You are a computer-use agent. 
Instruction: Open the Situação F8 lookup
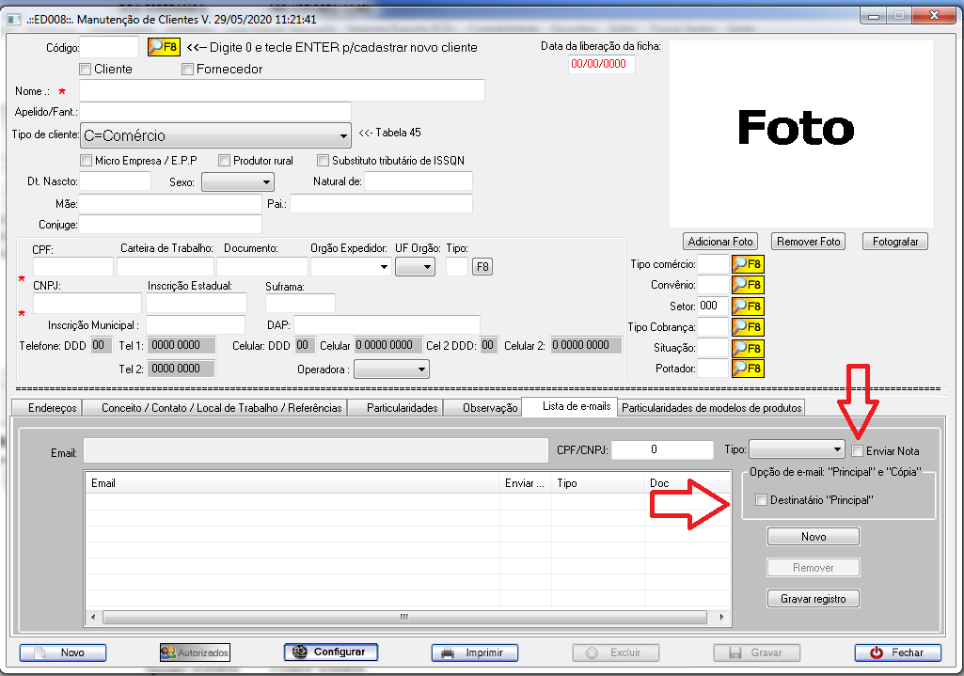point(747,348)
